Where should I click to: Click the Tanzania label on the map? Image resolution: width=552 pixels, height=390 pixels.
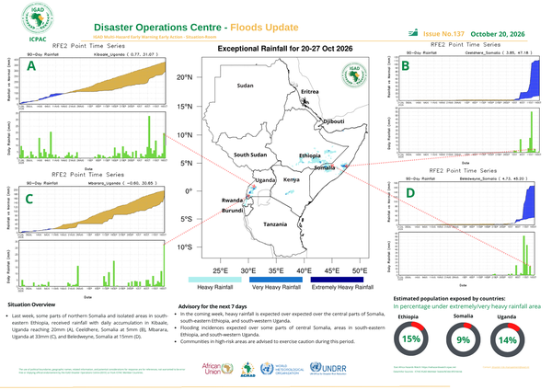click(x=275, y=224)
